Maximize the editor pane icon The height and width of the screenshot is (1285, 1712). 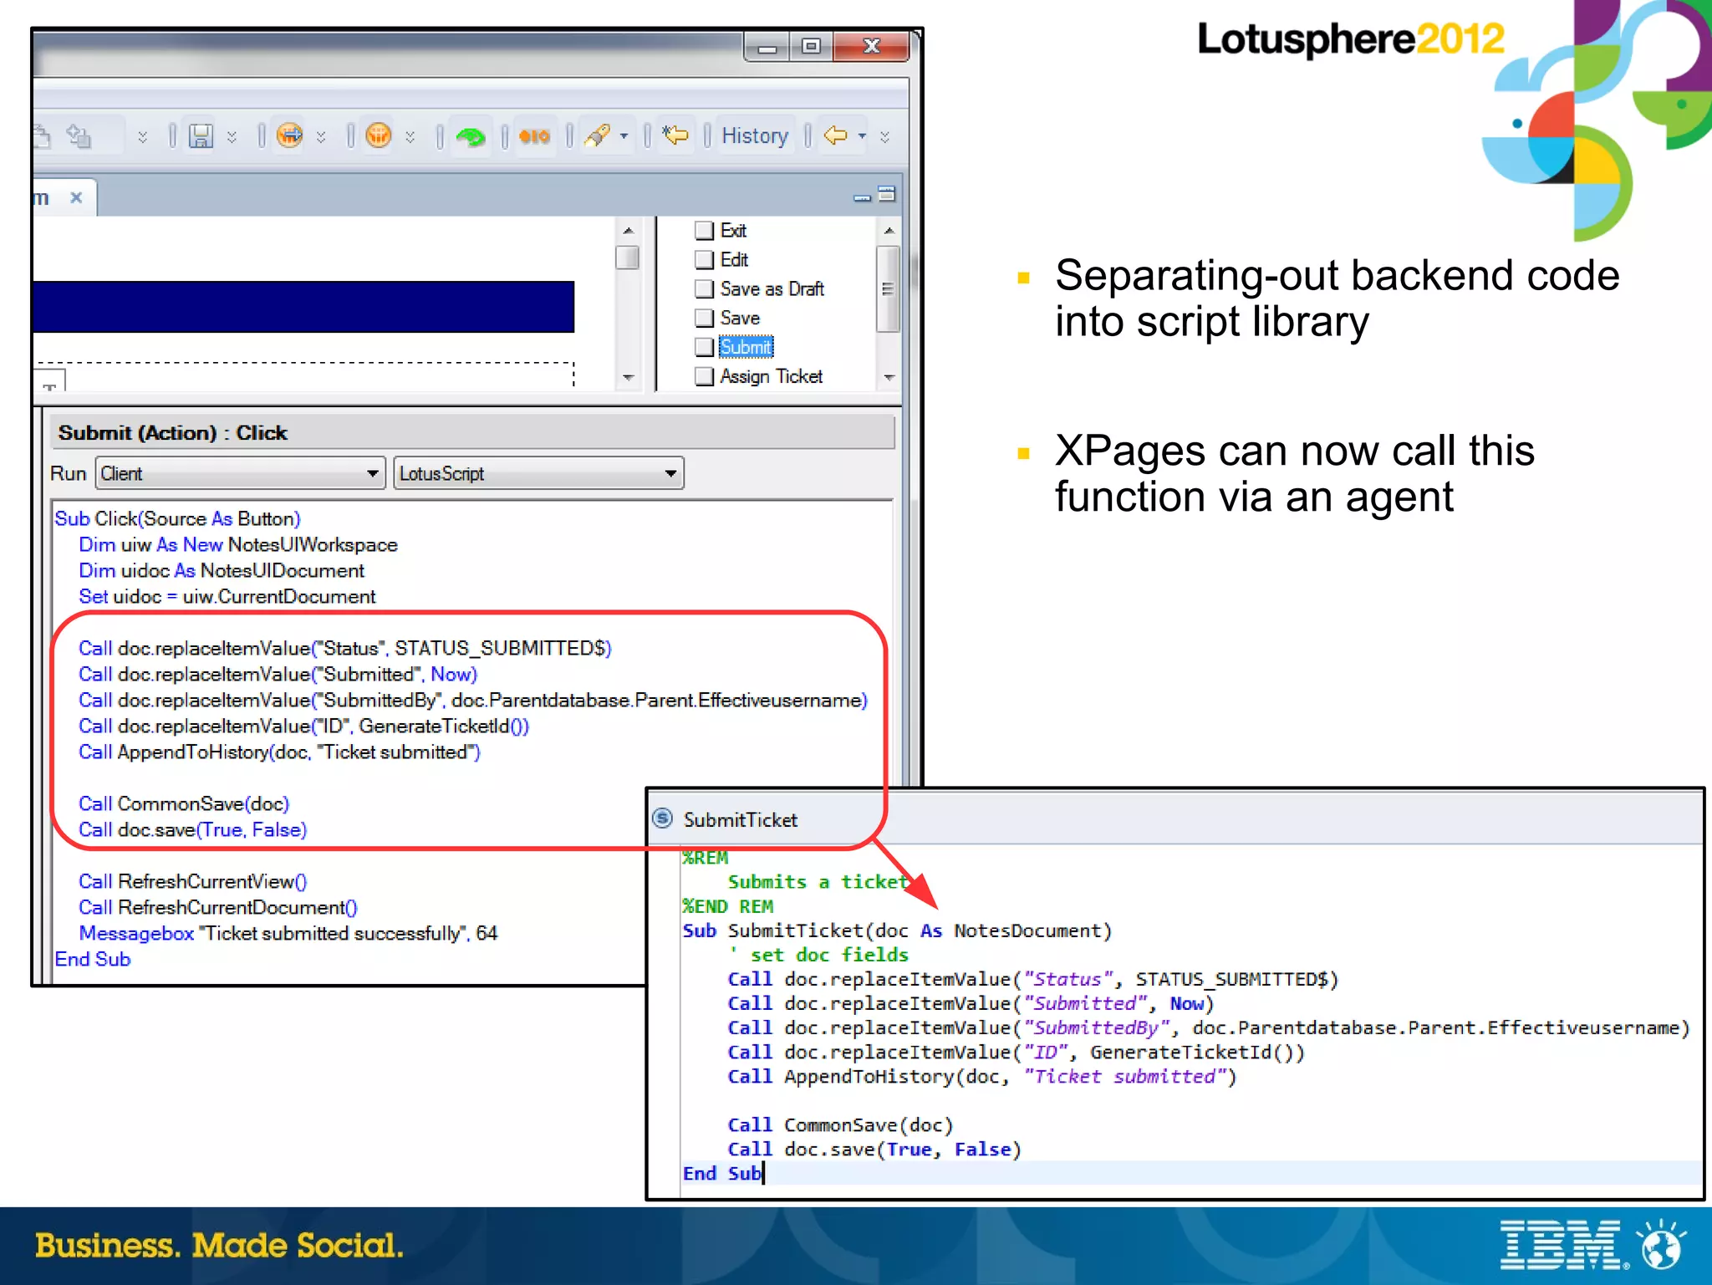pyautogui.click(x=887, y=194)
